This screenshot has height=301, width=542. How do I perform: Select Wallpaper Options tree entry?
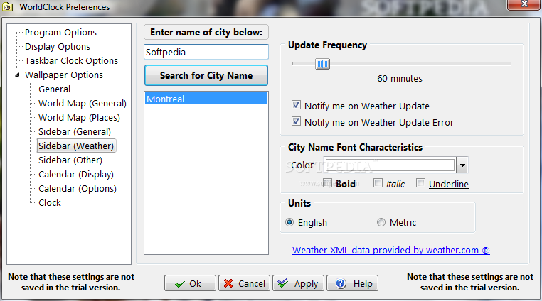[x=63, y=75]
